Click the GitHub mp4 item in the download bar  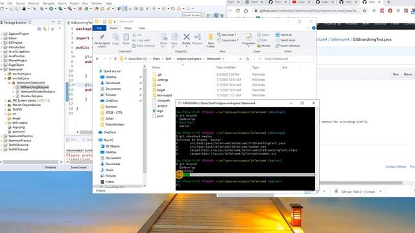click(355, 192)
